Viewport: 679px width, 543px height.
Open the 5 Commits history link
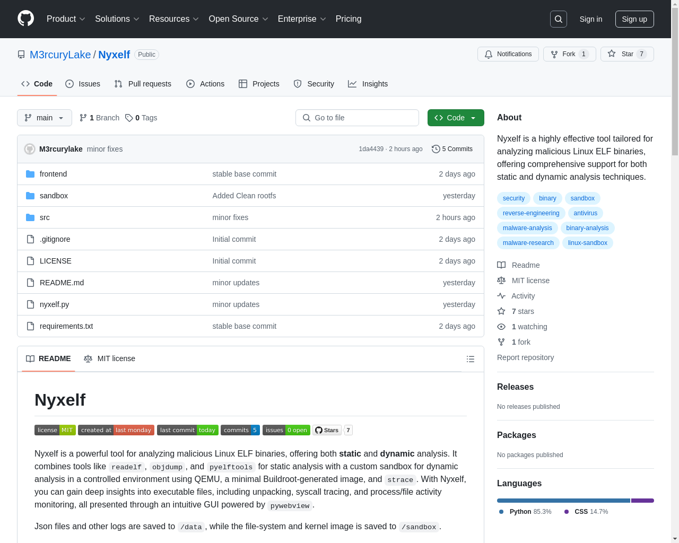[x=452, y=149]
